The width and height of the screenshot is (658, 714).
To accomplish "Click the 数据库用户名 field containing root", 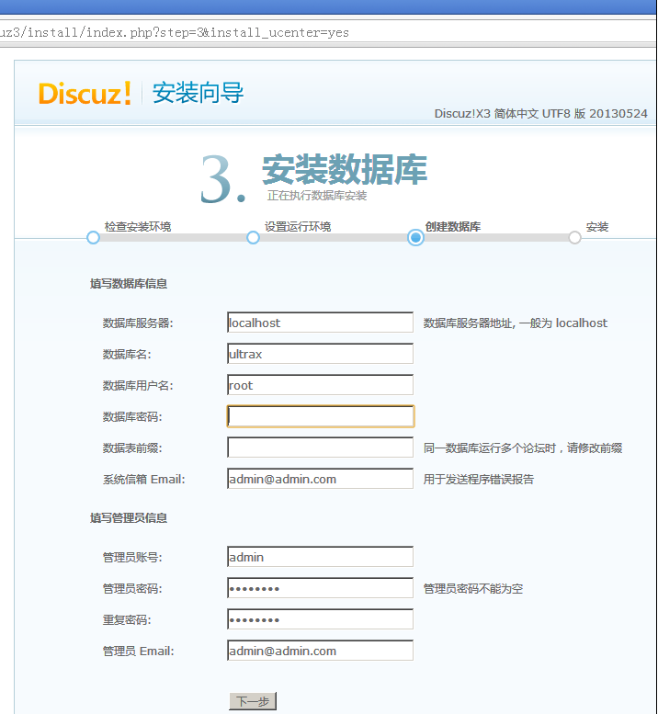I will click(320, 385).
